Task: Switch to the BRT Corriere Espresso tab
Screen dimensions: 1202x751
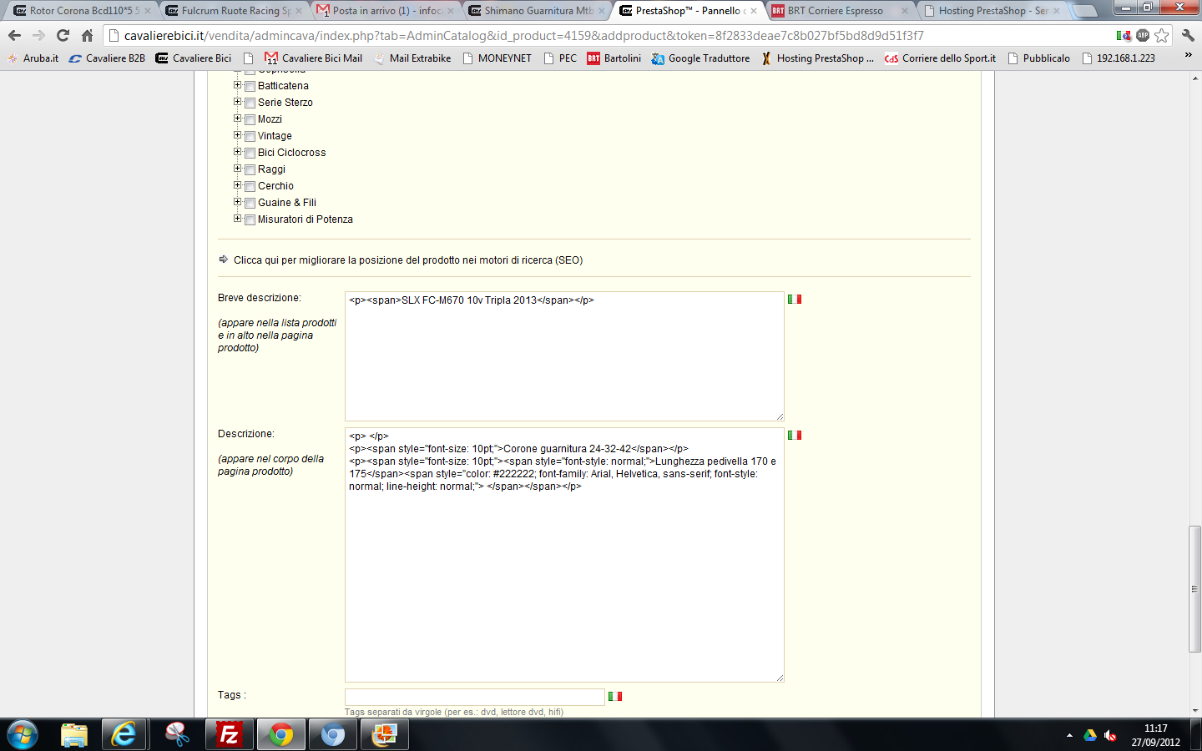Action: 839,11
